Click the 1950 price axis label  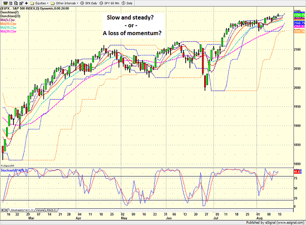click(297, 107)
